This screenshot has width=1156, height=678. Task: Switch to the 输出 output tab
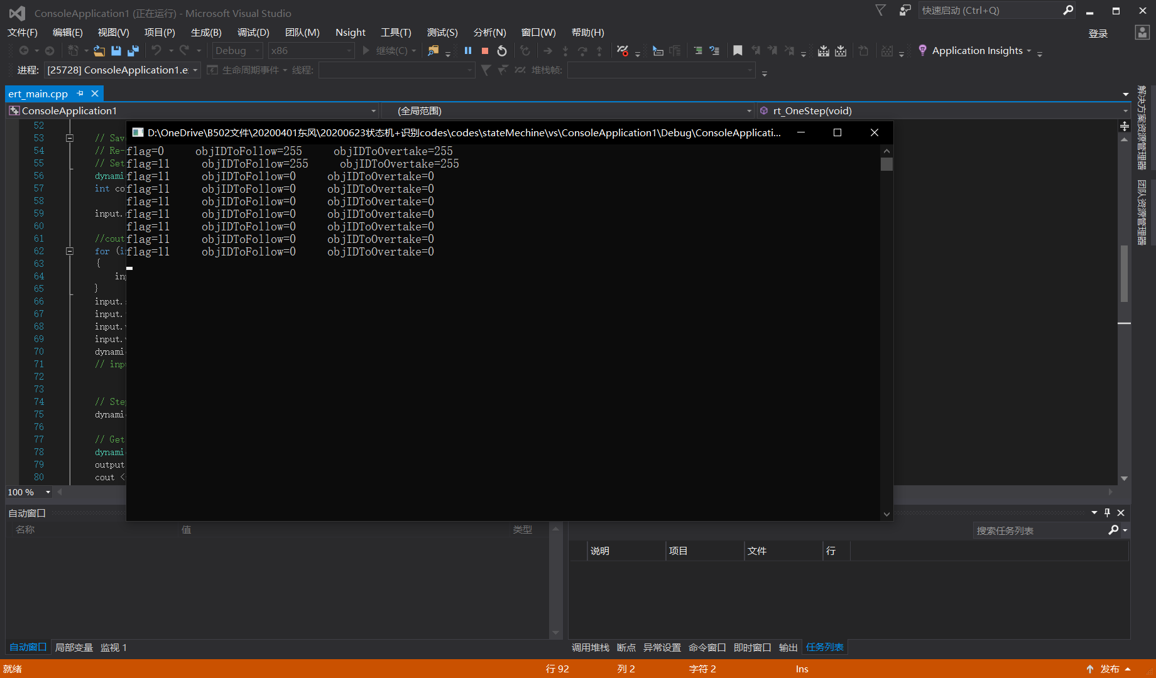[x=788, y=647]
